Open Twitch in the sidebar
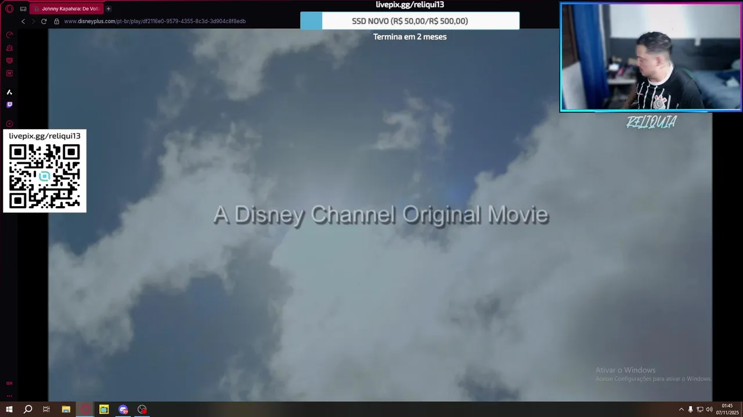 click(9, 105)
